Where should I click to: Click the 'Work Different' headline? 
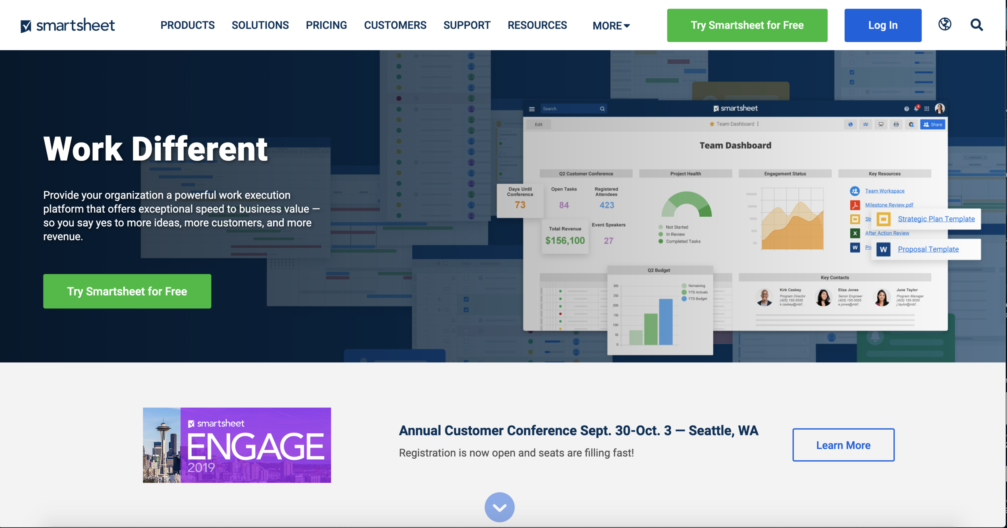click(x=155, y=149)
